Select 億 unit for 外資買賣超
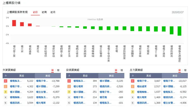The image size is (191, 107). click(x=58, y=70)
